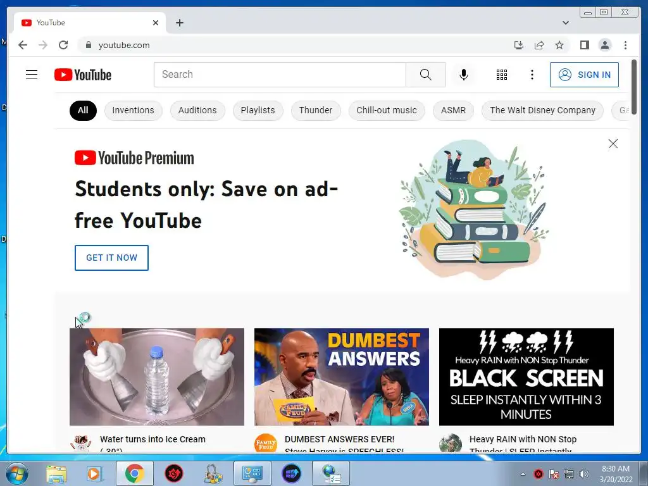The image size is (648, 486).
Task: Open Windows Media Player taskbar icon
Action: (x=94, y=473)
